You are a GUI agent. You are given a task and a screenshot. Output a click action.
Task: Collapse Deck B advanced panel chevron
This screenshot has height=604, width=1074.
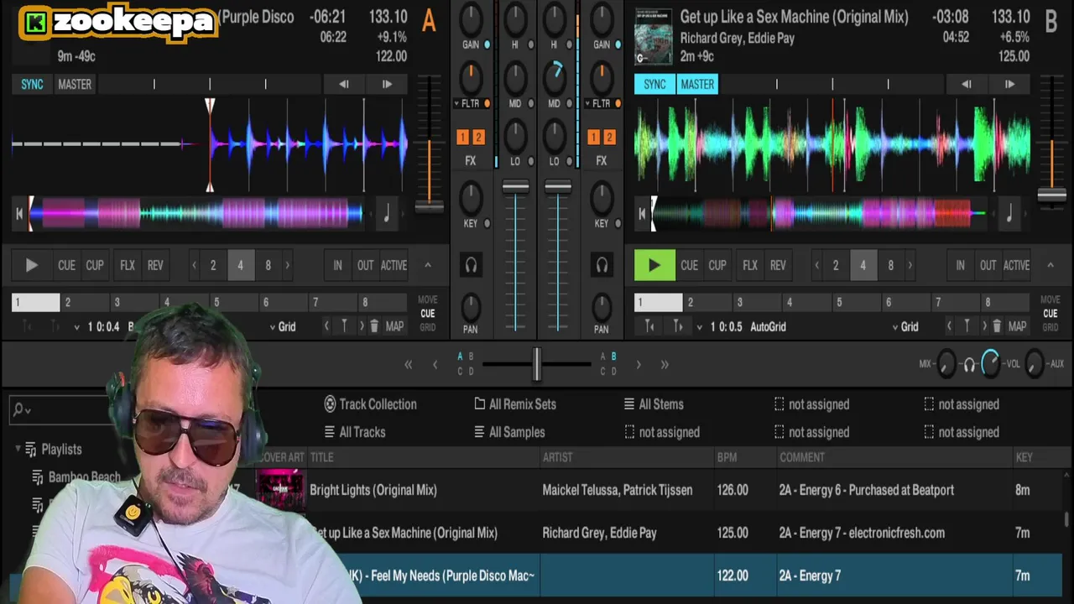coord(1050,265)
